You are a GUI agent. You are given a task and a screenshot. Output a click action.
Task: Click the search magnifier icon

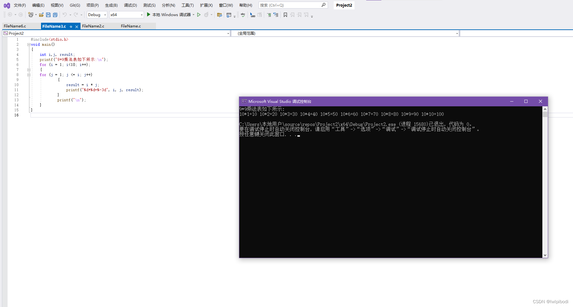(x=324, y=5)
